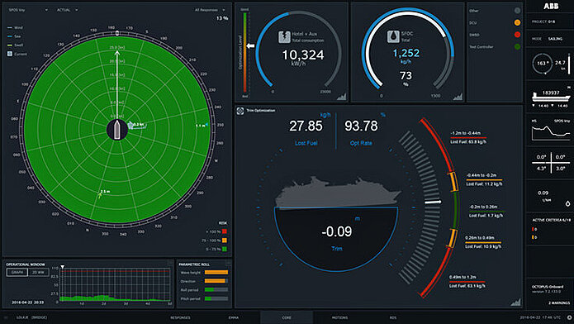Open the Trim Optimization panel icon
The image size is (574, 324).
[240, 111]
